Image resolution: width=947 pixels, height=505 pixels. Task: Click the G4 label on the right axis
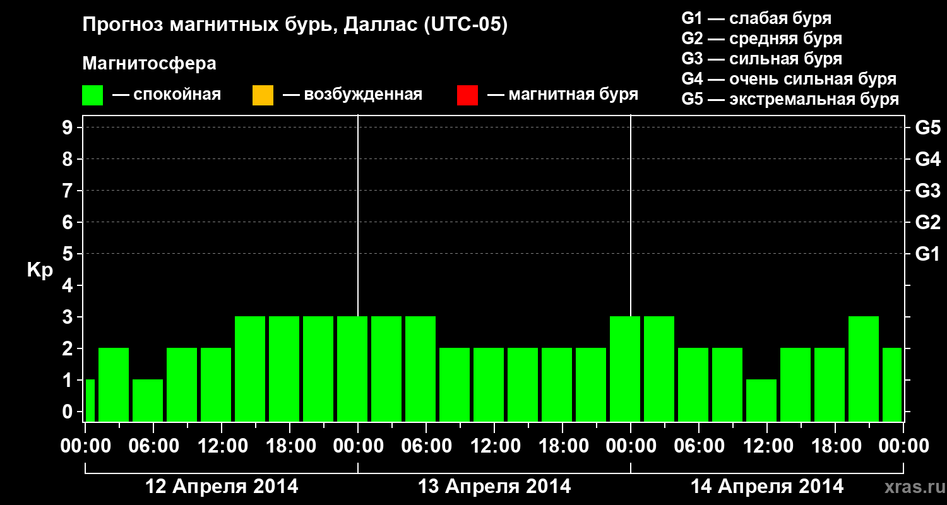[928, 159]
